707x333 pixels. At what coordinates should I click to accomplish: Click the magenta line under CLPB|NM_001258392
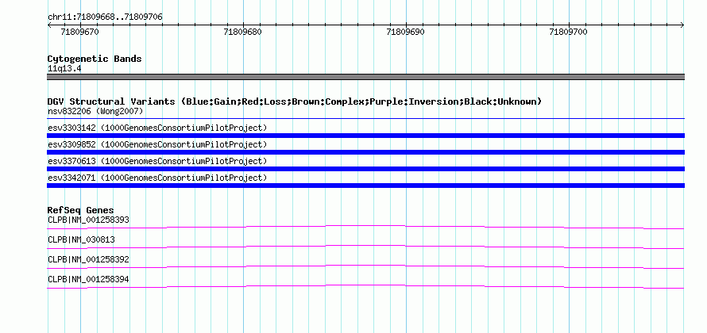pos(365,267)
